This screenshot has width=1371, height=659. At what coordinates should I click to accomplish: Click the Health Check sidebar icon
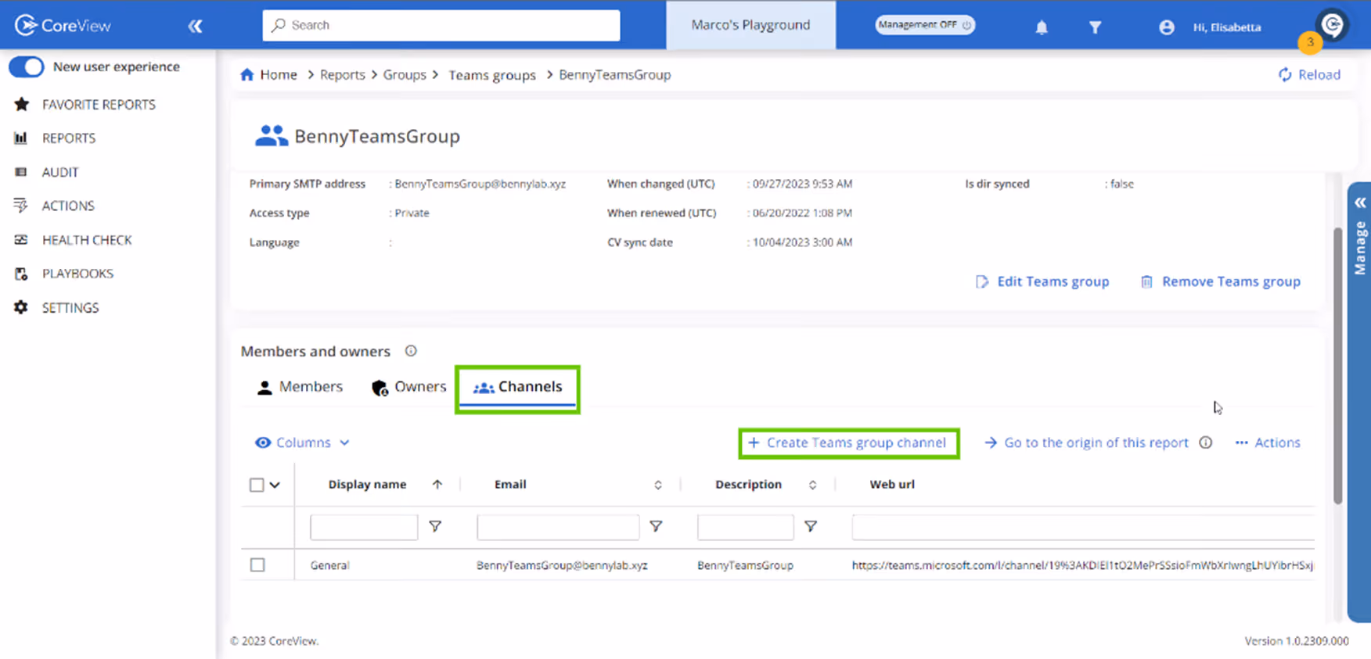point(21,240)
